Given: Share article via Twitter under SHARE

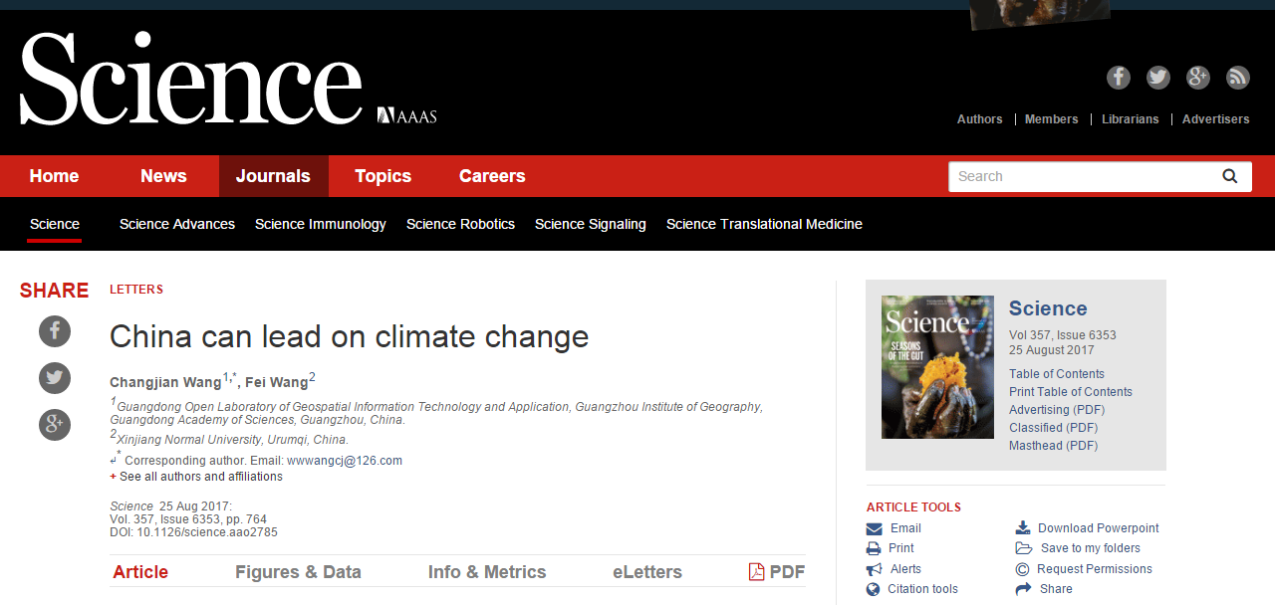Looking at the screenshot, I should pyautogui.click(x=55, y=378).
